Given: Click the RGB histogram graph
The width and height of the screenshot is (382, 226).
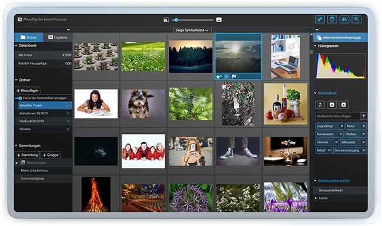Looking at the screenshot, I should [x=340, y=66].
